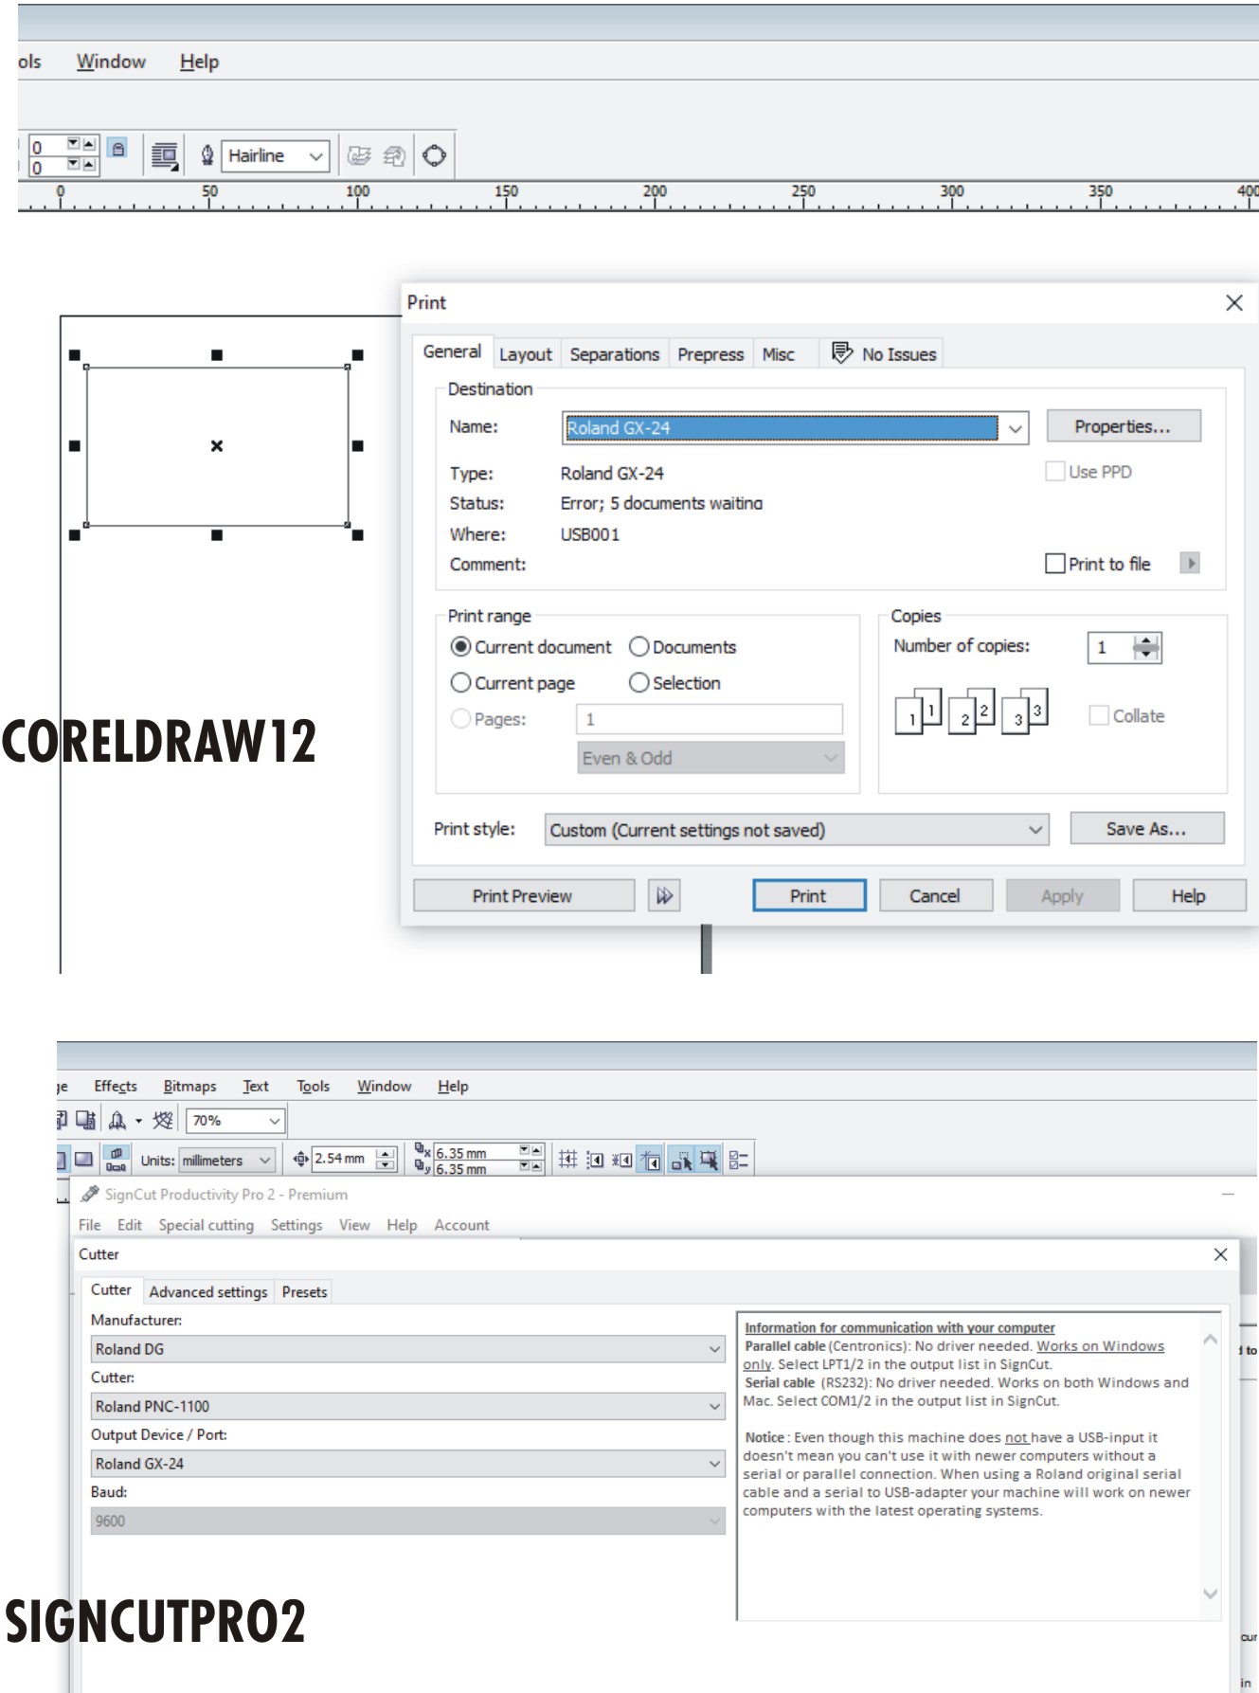The width and height of the screenshot is (1259, 1693).
Task: Expand the Cutter dropdown Roland PNC-1100
Action: click(408, 1406)
